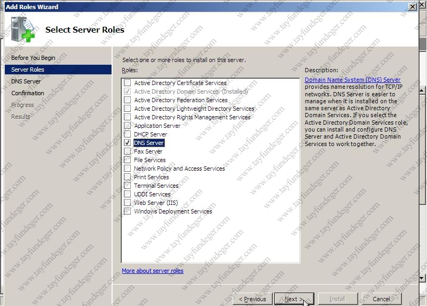
Task: Select the Server Roles wizard step
Action: (x=58, y=70)
